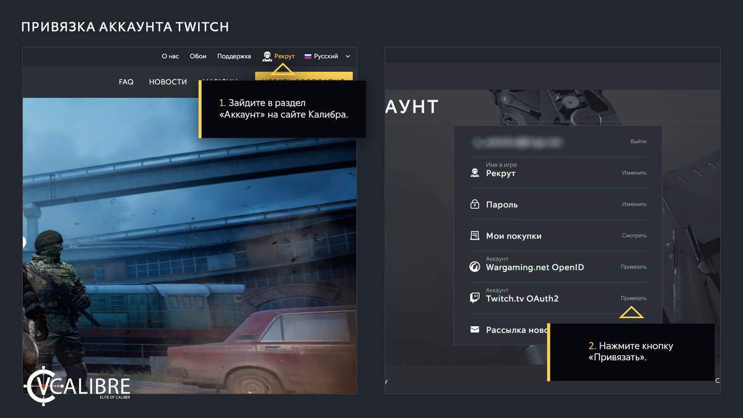Viewport: 743px width, 418px height.
Task: Click 'Изменить' next to Пароль
Action: [x=634, y=204]
